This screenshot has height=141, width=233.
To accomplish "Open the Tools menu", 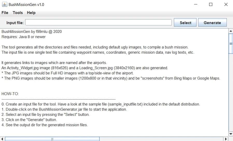I will (x=18, y=13).
